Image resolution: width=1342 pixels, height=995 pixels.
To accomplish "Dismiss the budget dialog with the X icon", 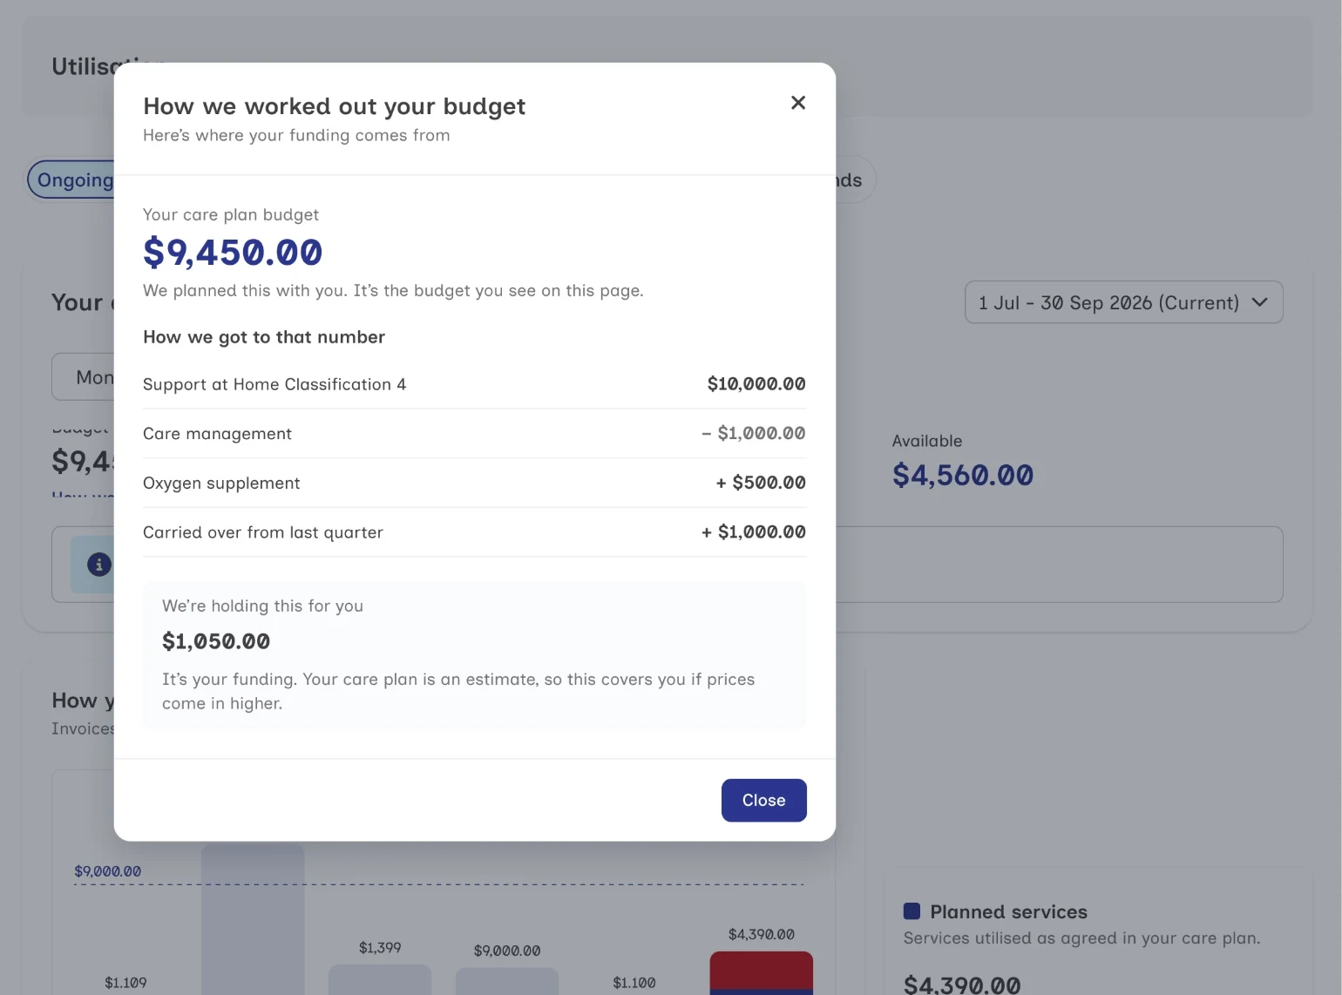I will [797, 103].
